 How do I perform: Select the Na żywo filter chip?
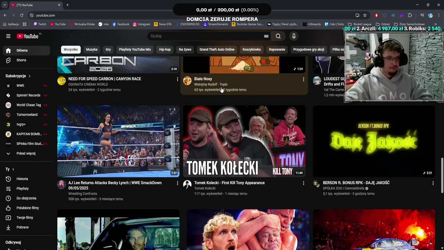pyautogui.click(x=185, y=50)
